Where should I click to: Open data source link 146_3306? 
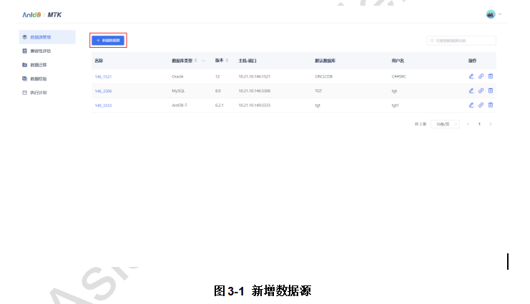pos(103,91)
